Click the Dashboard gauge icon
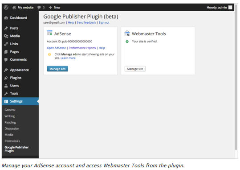The width and height of the screenshot is (240, 170). point(6,18)
